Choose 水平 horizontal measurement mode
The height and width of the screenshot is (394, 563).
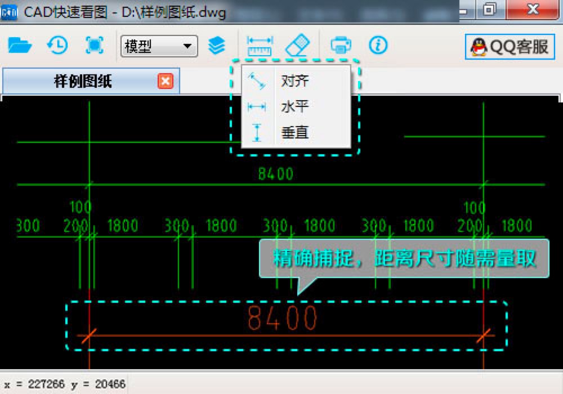pos(294,105)
